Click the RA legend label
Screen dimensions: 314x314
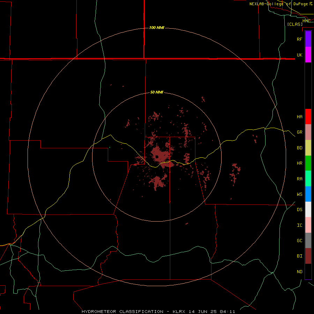pos(299,179)
